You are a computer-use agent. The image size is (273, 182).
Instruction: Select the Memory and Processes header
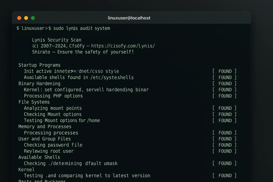[45, 127]
